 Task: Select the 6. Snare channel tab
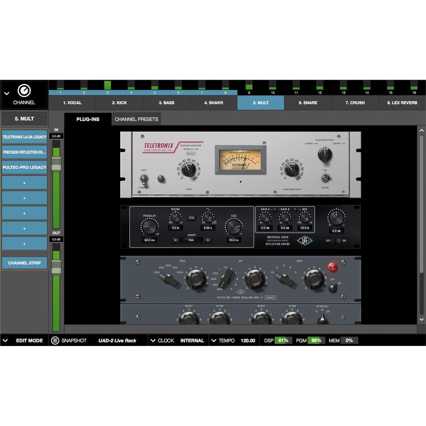coord(308,103)
